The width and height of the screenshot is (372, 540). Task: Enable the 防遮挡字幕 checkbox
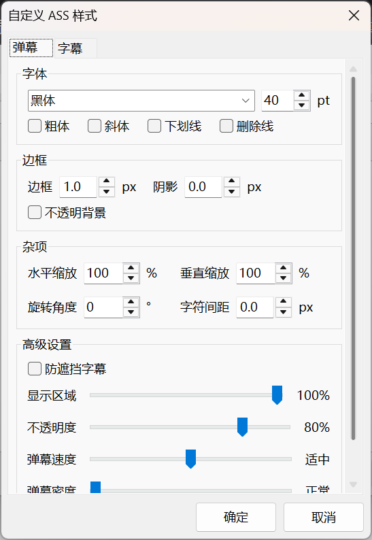[35, 369]
